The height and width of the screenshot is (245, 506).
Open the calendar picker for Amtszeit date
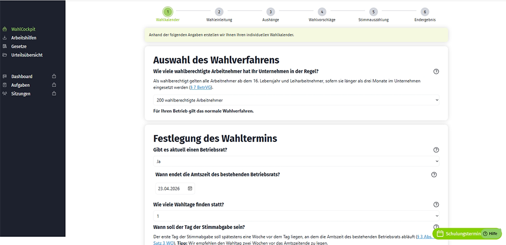pos(190,188)
